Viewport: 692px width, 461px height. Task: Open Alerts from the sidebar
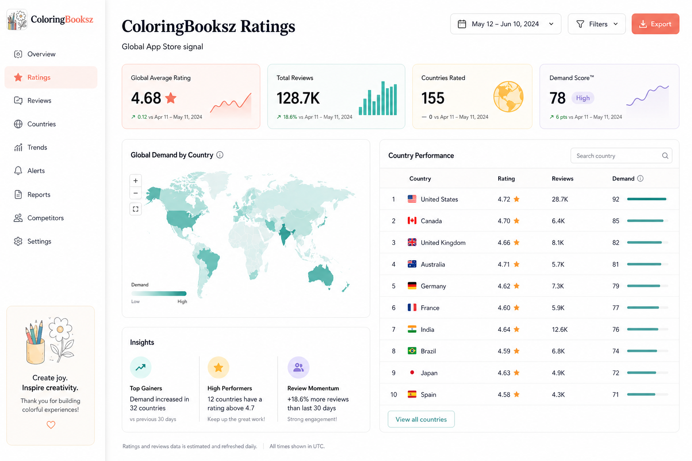51,171
